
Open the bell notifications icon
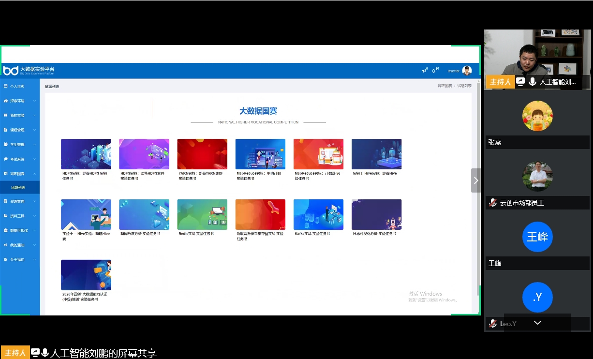[434, 71]
